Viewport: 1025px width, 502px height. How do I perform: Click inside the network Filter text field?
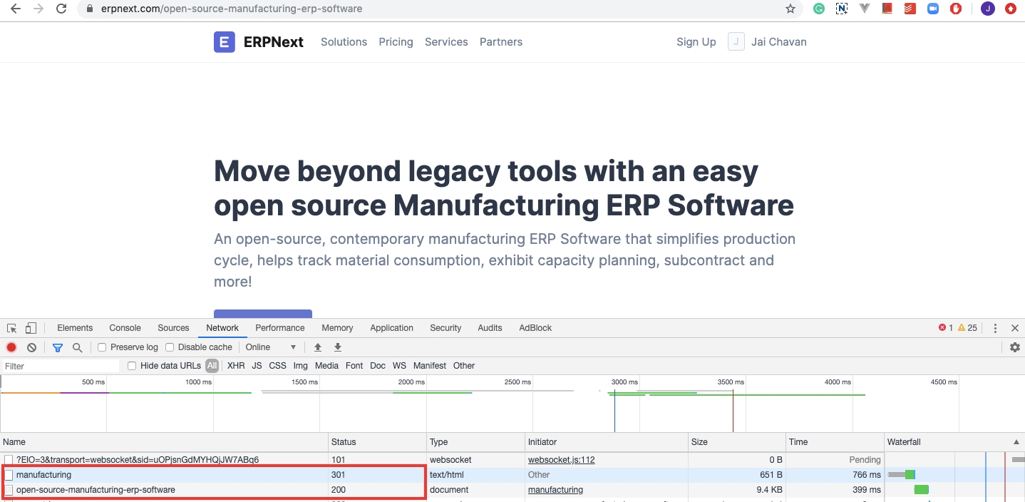click(61, 366)
